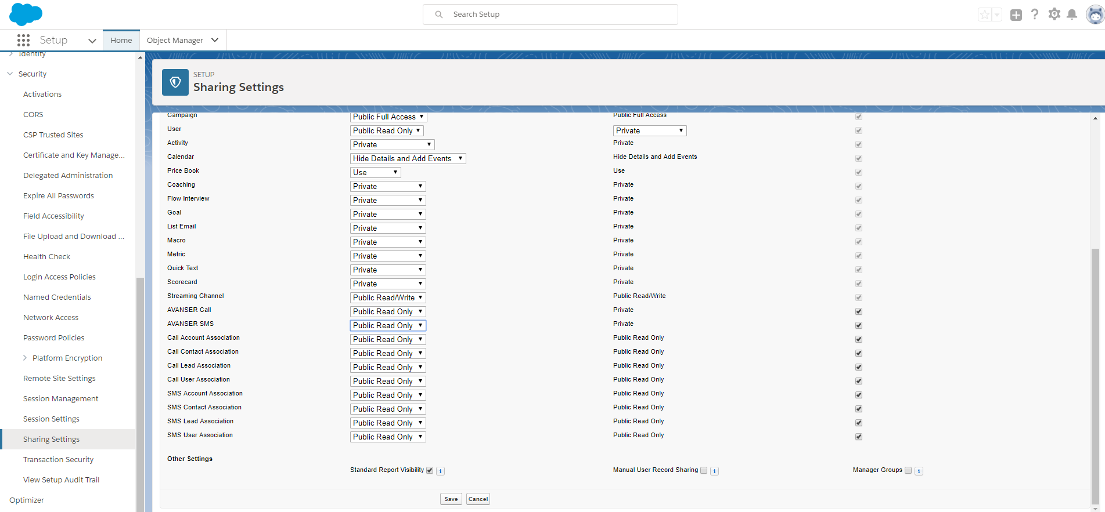This screenshot has width=1105, height=512.
Task: Open the Streaming Channel access dropdown
Action: click(x=388, y=297)
